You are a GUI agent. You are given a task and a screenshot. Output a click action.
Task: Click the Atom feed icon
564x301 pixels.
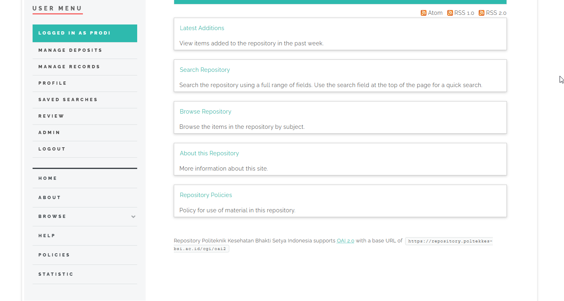tap(424, 13)
